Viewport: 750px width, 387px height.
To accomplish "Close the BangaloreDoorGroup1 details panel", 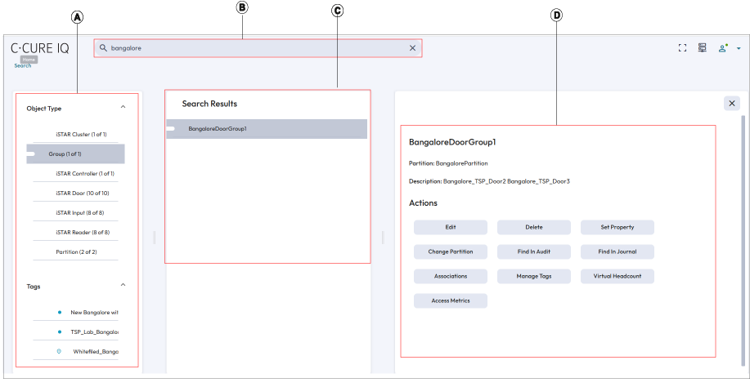I will [x=731, y=103].
